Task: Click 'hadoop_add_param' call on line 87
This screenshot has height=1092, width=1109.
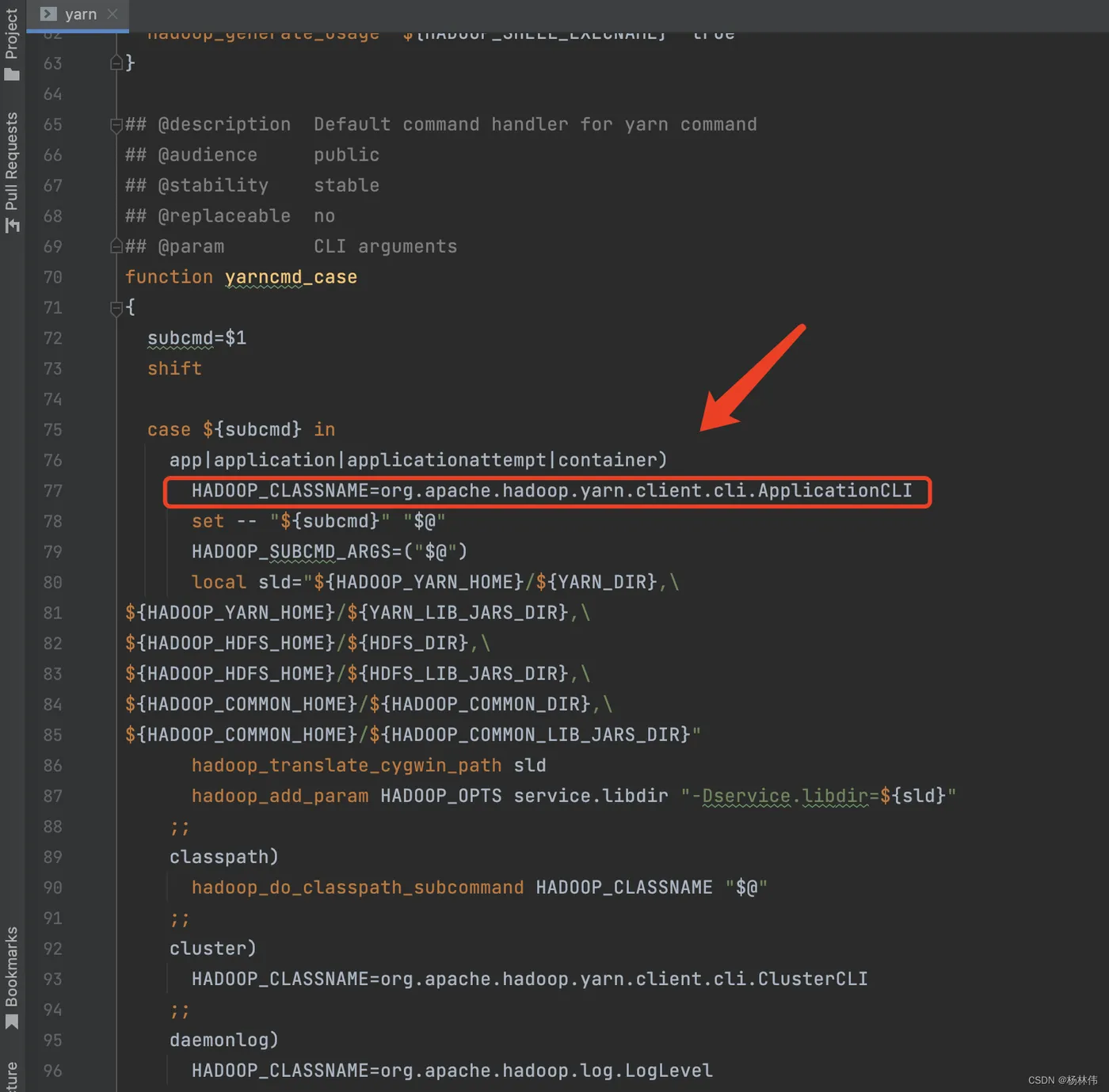Action: pos(280,797)
